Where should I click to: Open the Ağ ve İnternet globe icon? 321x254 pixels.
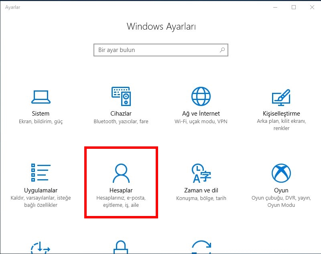[x=201, y=96]
